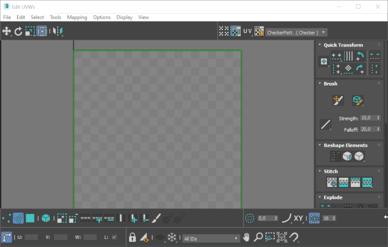This screenshot has height=247, width=388.
Task: Collapse the Reshape Elements rollout
Action: coord(320,145)
